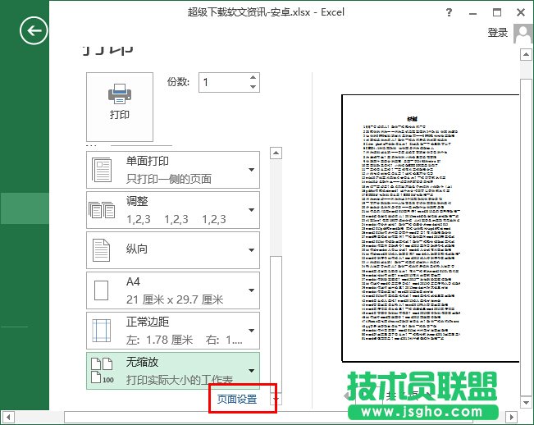Decrease the 份数 copies count by one
Screen dimensions: 534x425
(253, 87)
